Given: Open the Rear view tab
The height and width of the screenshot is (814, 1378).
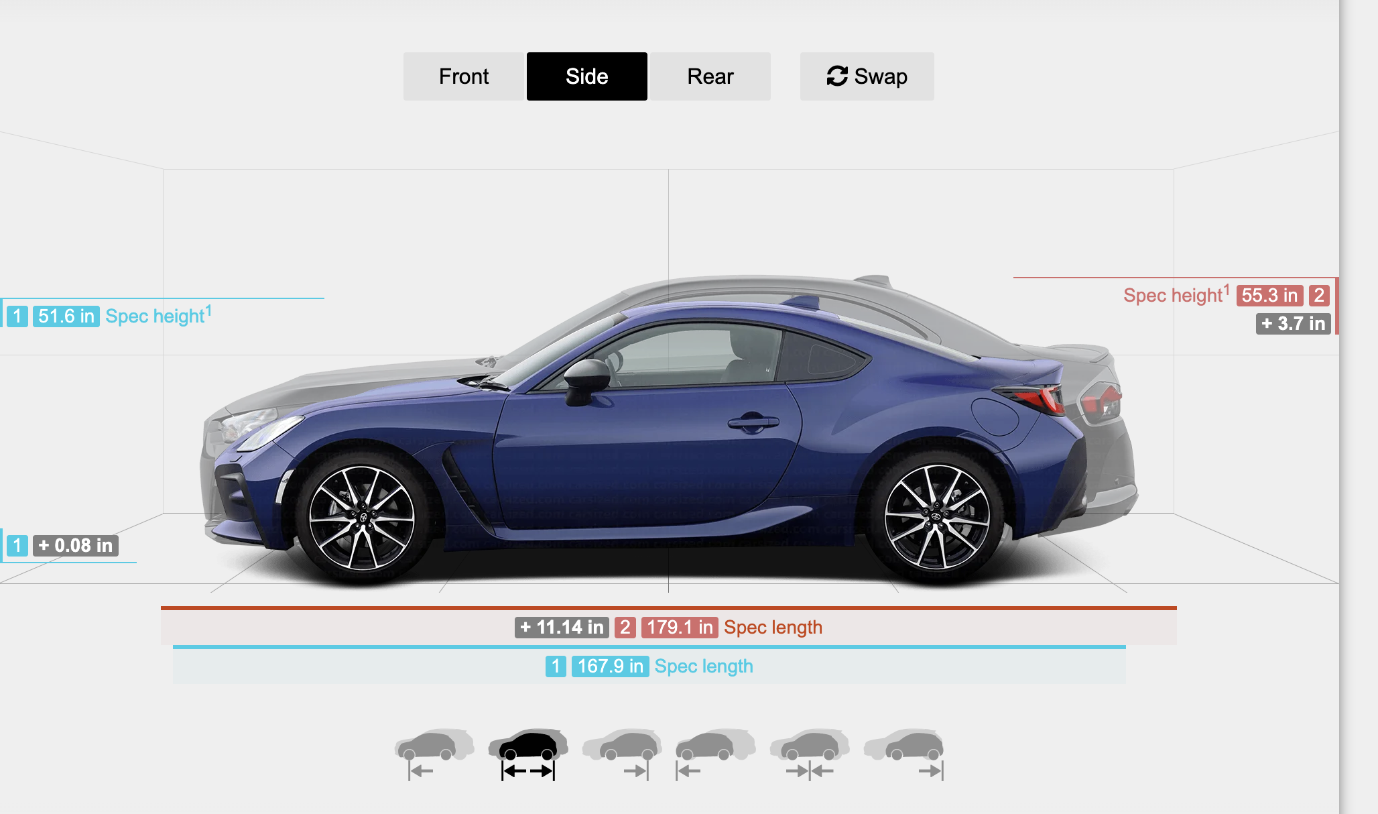Looking at the screenshot, I should pyautogui.click(x=710, y=76).
